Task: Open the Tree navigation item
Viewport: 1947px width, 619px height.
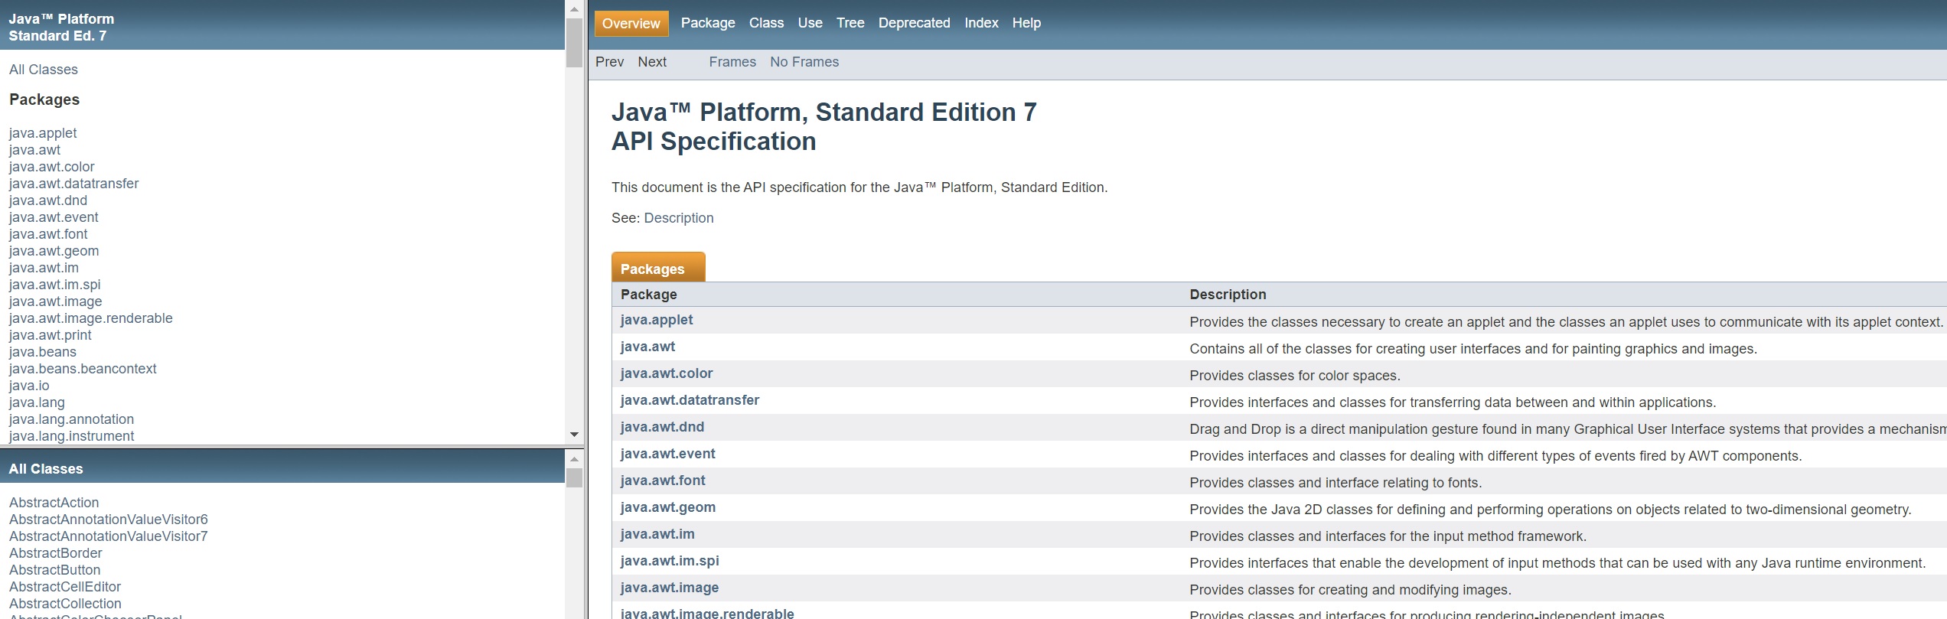Action: pos(850,23)
